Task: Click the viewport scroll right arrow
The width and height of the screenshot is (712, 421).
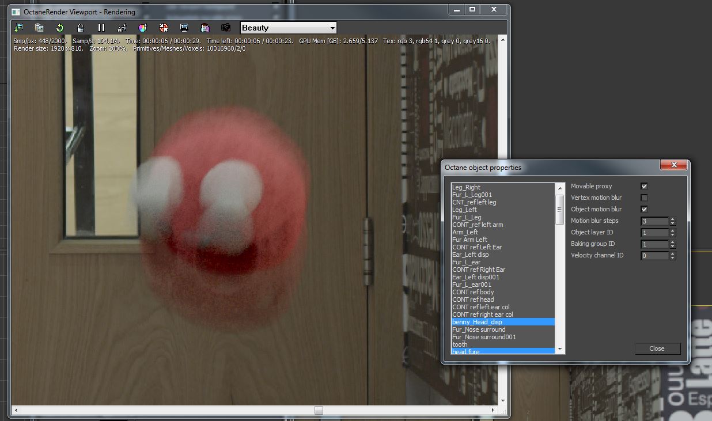Action: click(493, 410)
